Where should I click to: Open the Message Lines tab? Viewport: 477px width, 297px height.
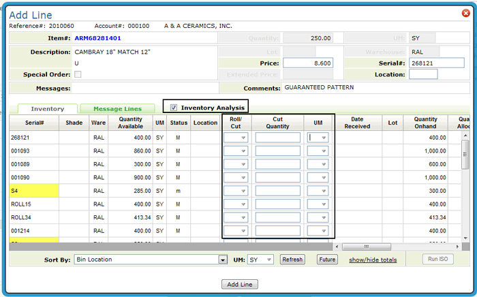[x=117, y=109]
